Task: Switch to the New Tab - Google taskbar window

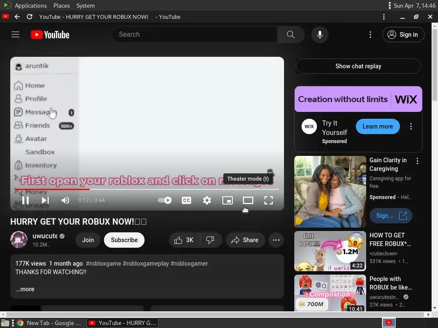Action: 50,323
